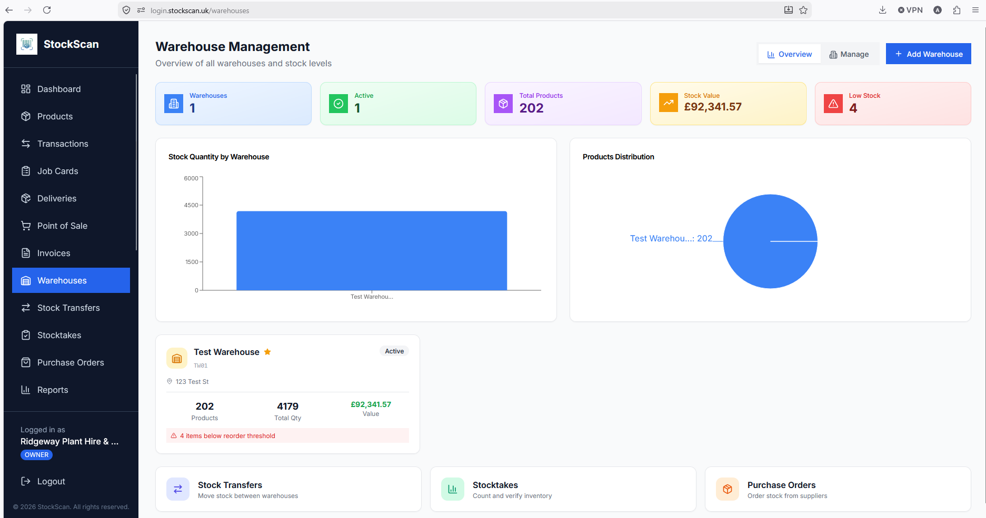Click the Reports chart icon
Screen dimensions: 986x518
26,390
